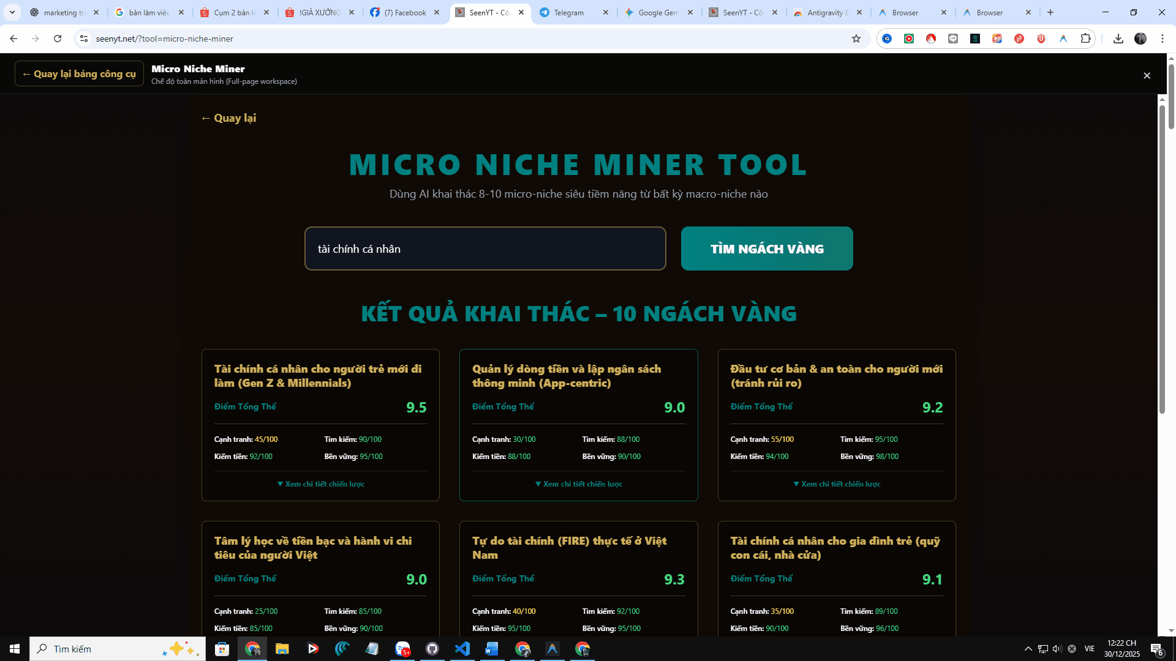Switch to the Google Gemini tab
The width and height of the screenshot is (1176, 661).
click(x=657, y=12)
